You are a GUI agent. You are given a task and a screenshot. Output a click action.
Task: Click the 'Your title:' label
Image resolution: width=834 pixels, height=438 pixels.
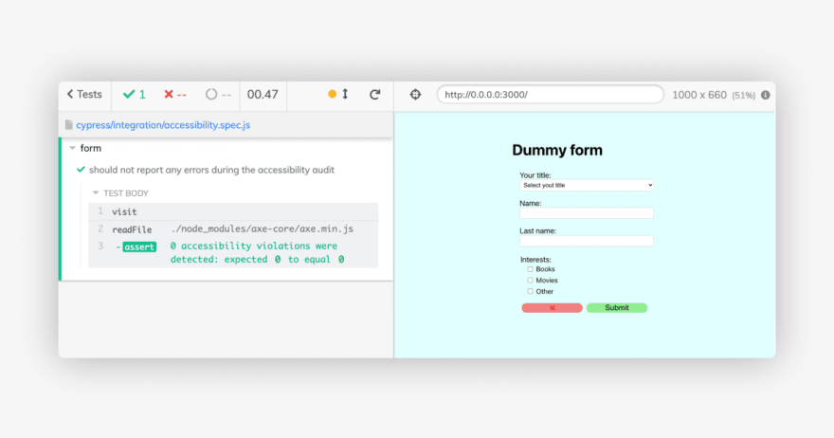coord(535,175)
